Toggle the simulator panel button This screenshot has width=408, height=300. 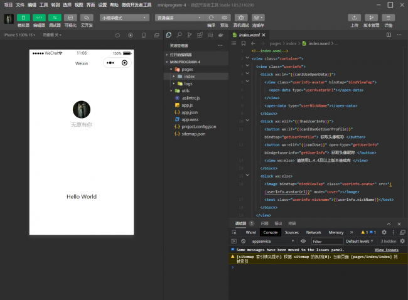click(23, 18)
